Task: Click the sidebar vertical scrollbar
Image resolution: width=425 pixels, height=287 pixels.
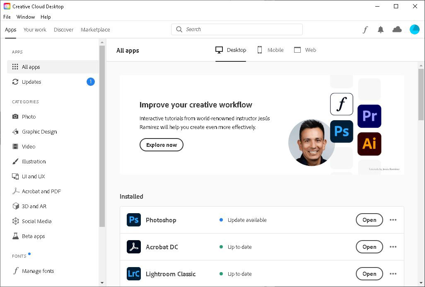Action: (x=102, y=136)
